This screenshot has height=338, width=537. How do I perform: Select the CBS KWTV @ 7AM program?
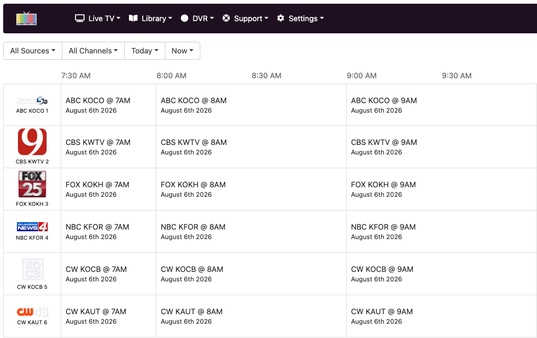(108, 147)
